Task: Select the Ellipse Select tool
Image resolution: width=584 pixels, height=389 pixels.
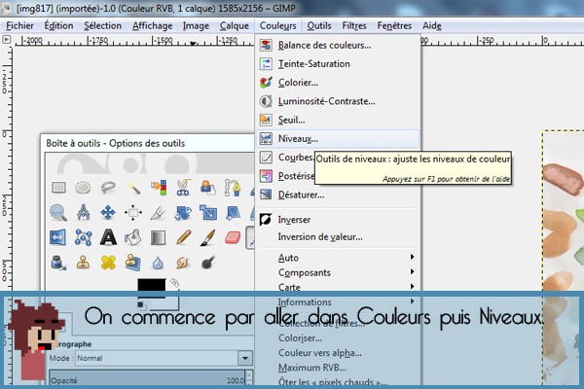Action: pyautogui.click(x=83, y=188)
